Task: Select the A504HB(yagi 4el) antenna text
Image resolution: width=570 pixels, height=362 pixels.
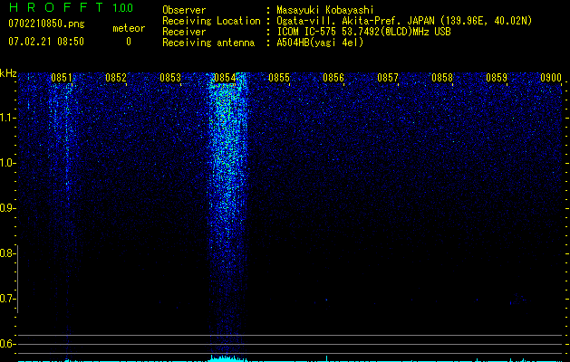Action: coord(320,43)
